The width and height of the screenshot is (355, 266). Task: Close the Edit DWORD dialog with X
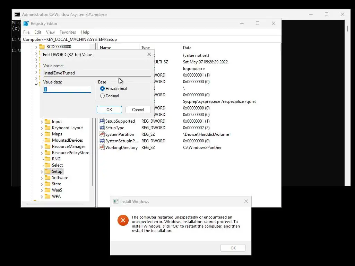coord(149,54)
